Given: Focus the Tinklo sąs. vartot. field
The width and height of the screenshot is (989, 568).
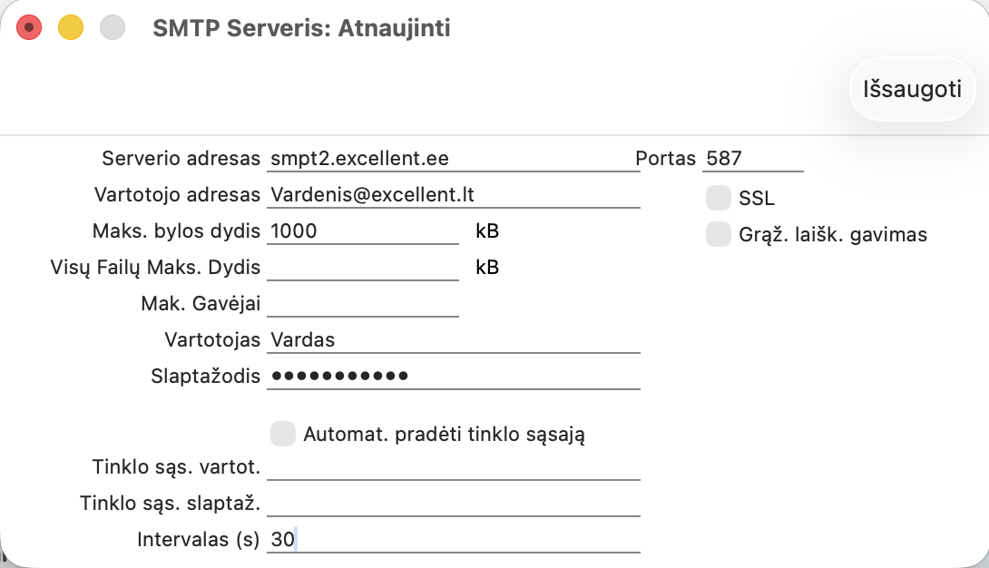Looking at the screenshot, I should pos(454,467).
